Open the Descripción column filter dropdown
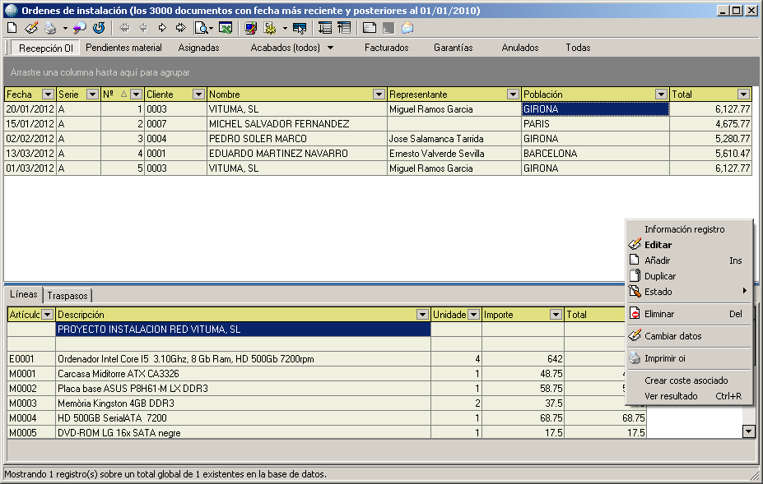The image size is (763, 484). click(422, 315)
